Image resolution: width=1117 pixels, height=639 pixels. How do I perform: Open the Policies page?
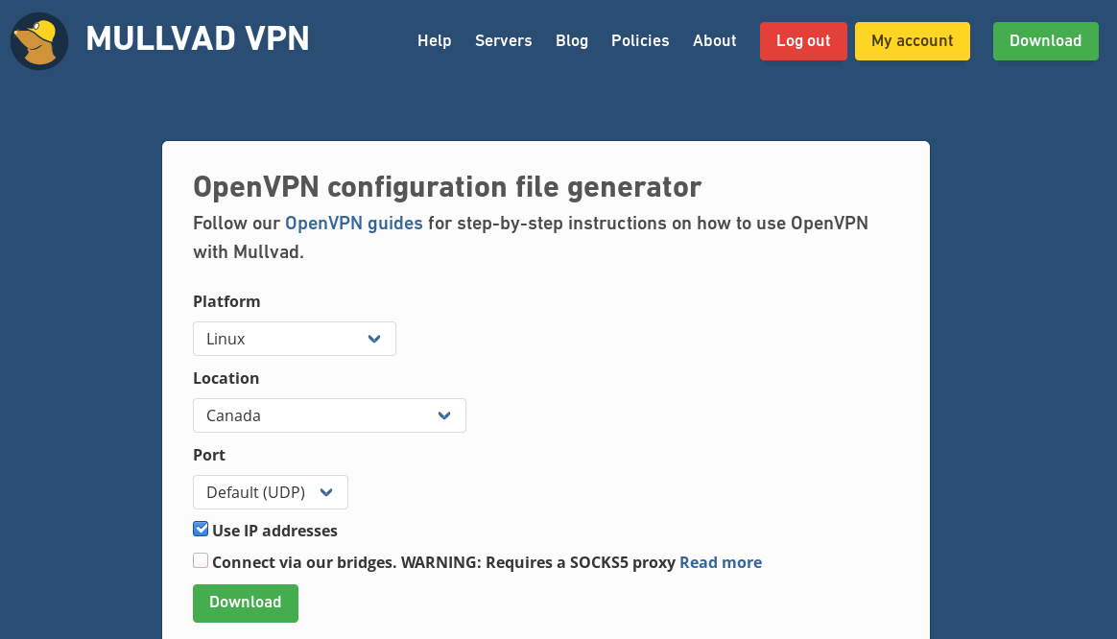640,40
